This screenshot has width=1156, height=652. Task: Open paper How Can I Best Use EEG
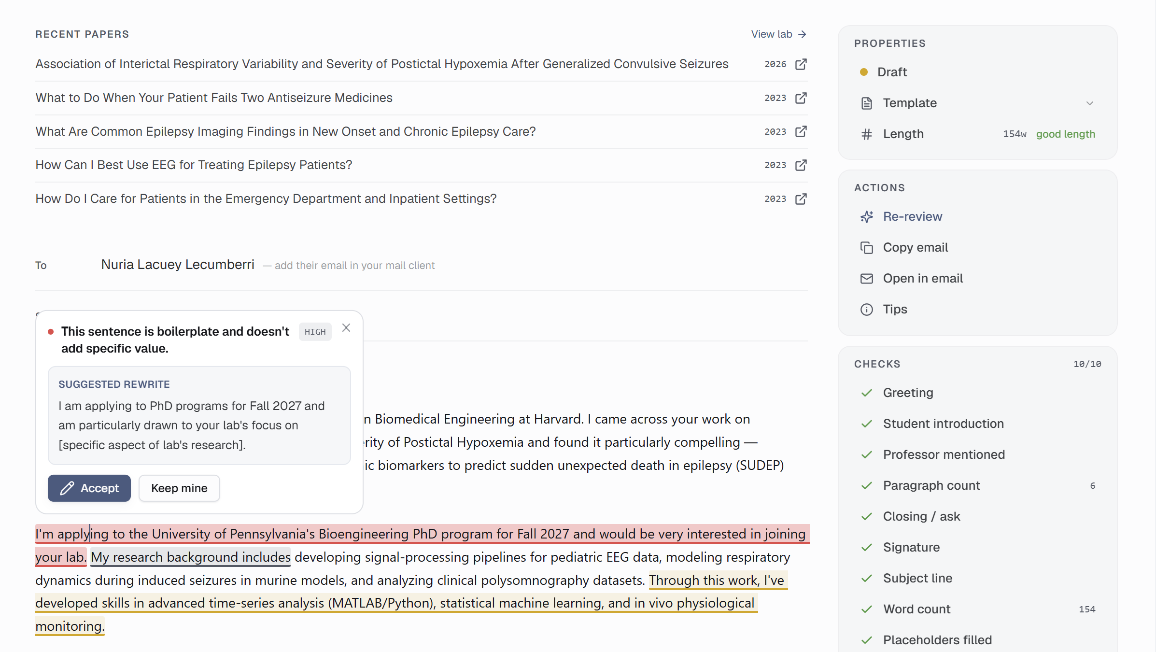194,165
